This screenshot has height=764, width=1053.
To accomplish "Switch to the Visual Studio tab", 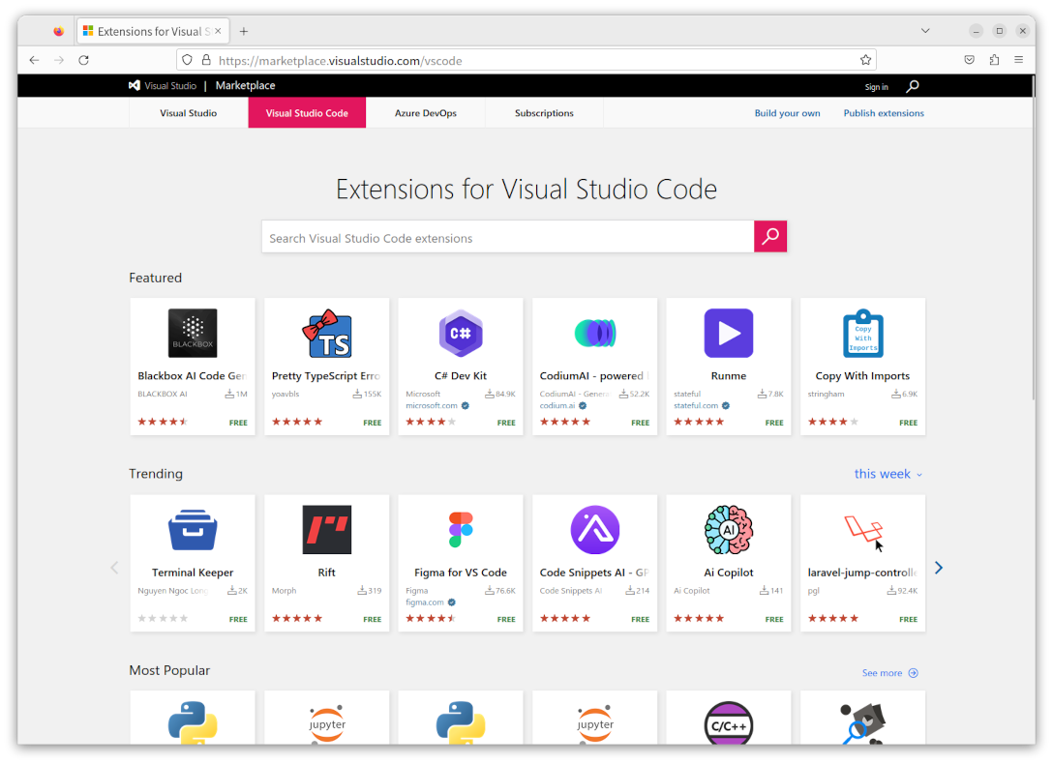I will (188, 113).
